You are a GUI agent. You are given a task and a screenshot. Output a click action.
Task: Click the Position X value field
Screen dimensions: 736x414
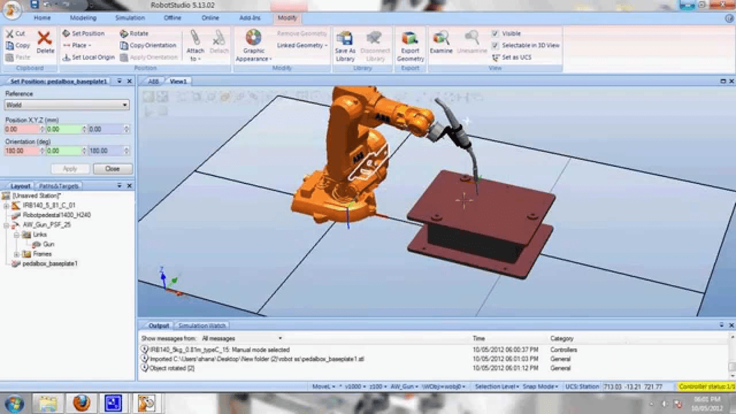21,129
